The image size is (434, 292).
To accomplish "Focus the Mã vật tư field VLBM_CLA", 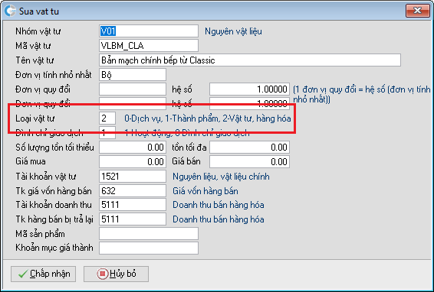I will click(149, 46).
